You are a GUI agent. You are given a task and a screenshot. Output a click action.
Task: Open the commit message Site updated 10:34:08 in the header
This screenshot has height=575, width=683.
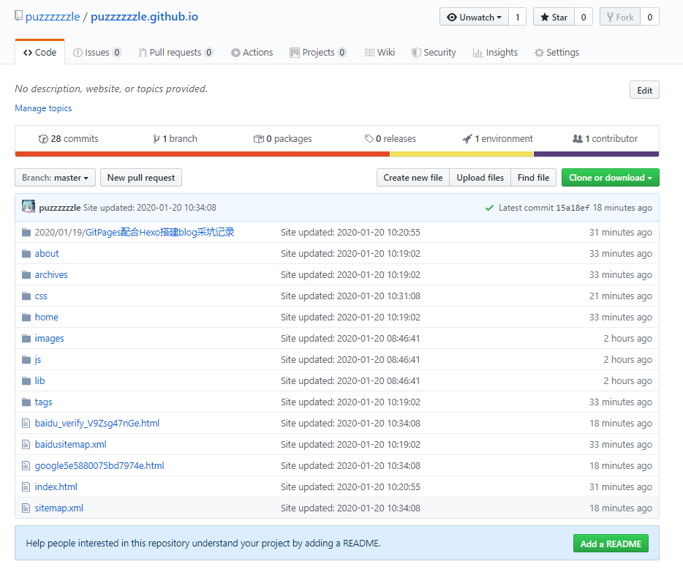tap(149, 208)
